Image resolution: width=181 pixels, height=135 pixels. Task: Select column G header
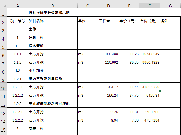pyautogui.click(x=170, y=6)
